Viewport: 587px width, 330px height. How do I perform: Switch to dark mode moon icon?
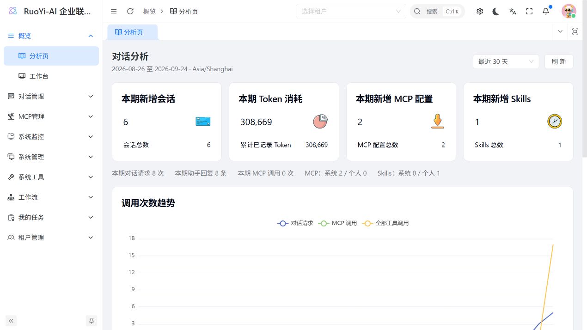(496, 12)
